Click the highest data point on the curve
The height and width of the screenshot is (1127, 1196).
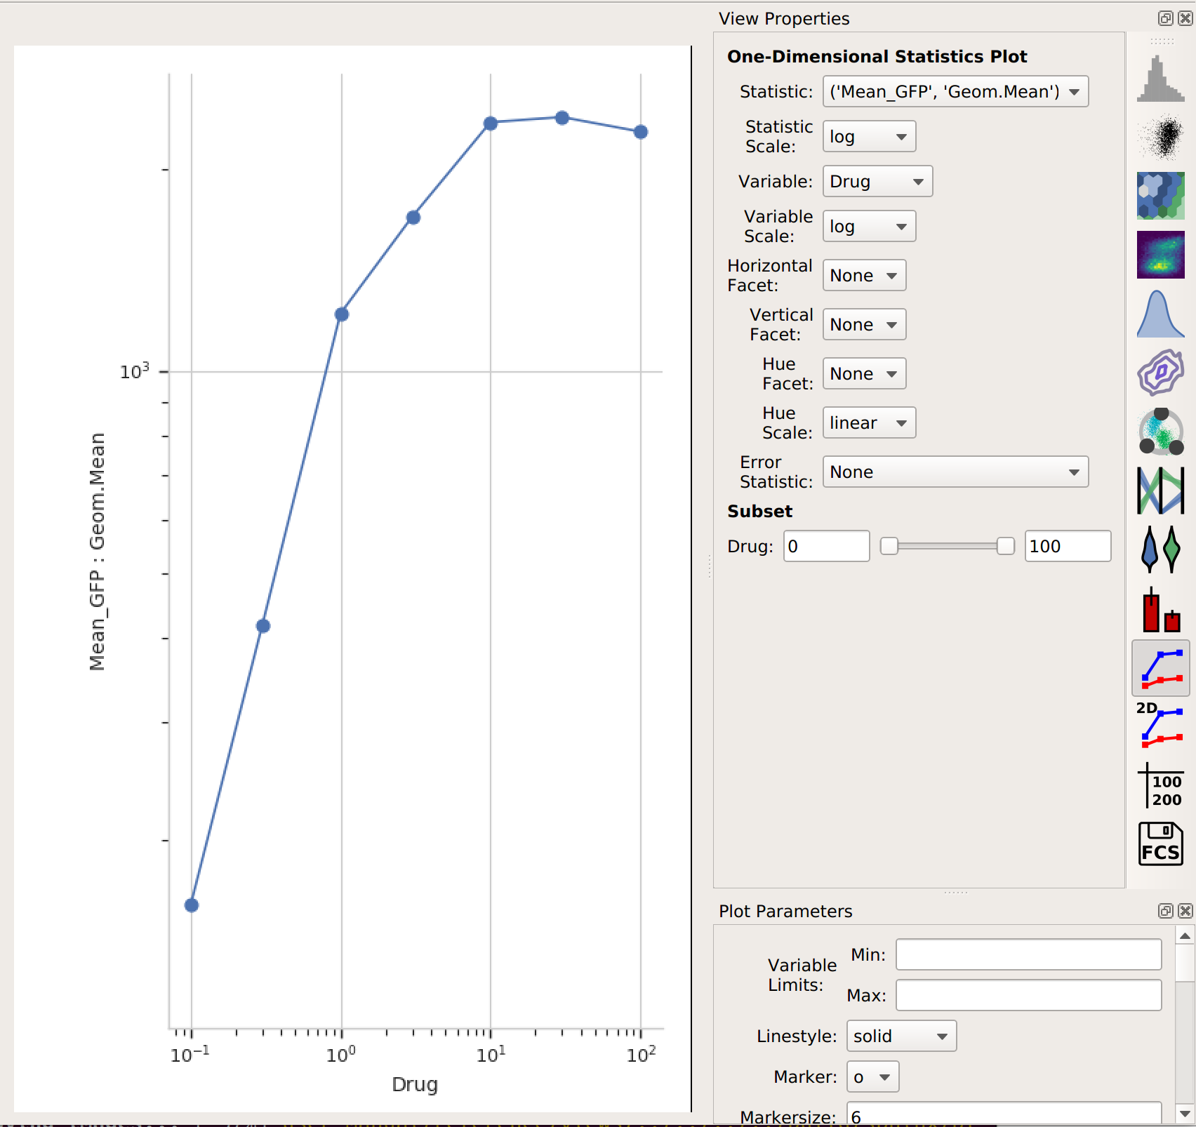point(562,118)
